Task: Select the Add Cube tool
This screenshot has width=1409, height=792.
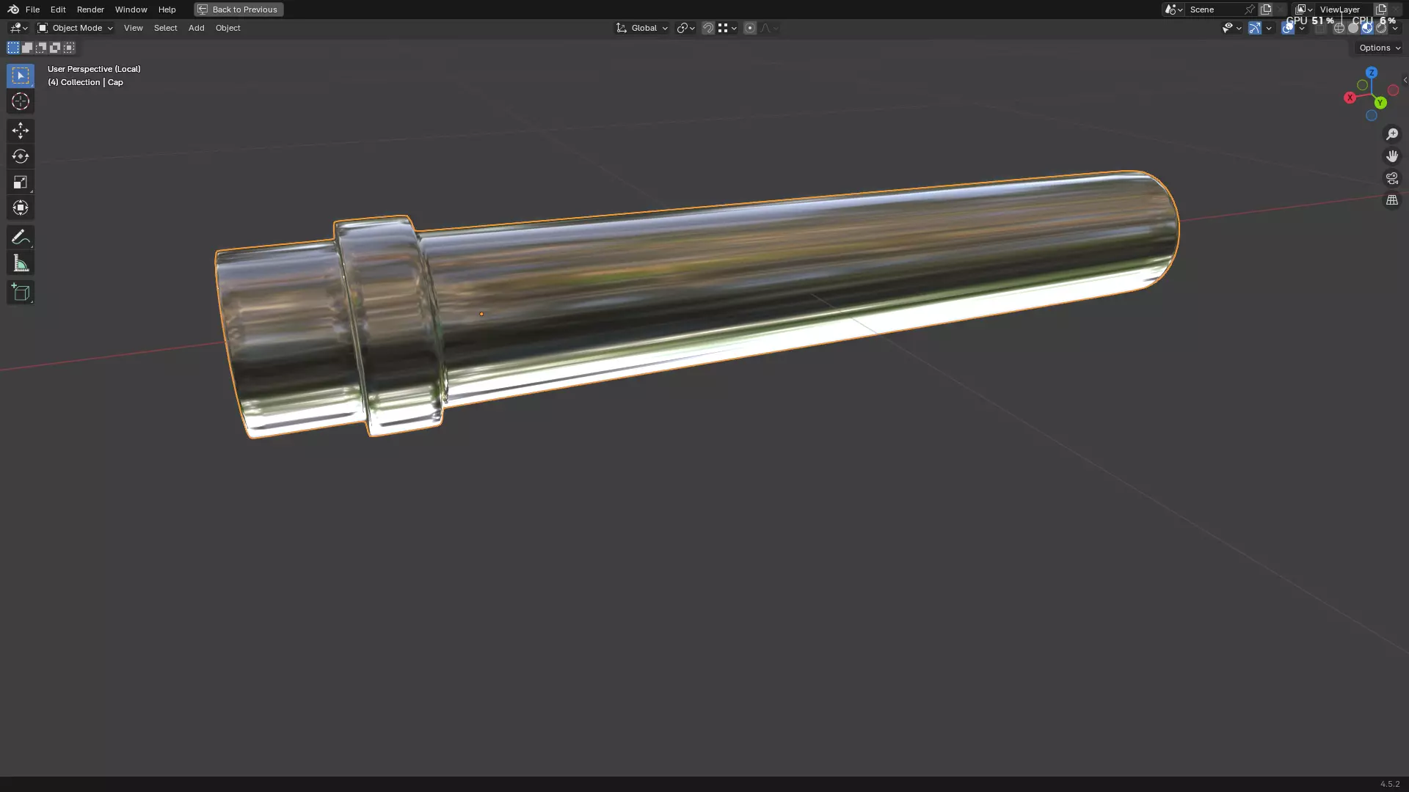Action: pos(21,293)
